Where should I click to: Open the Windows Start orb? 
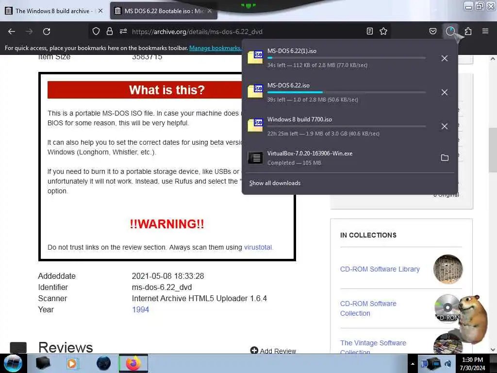[13, 363]
